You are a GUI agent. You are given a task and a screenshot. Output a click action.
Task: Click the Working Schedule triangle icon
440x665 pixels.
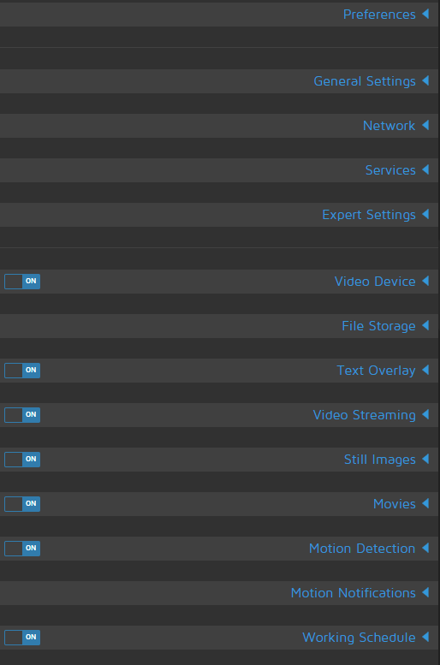pos(425,637)
